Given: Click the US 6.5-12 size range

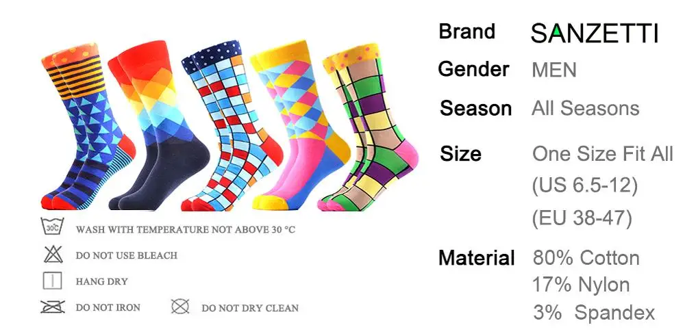Looking at the screenshot, I should [585, 185].
